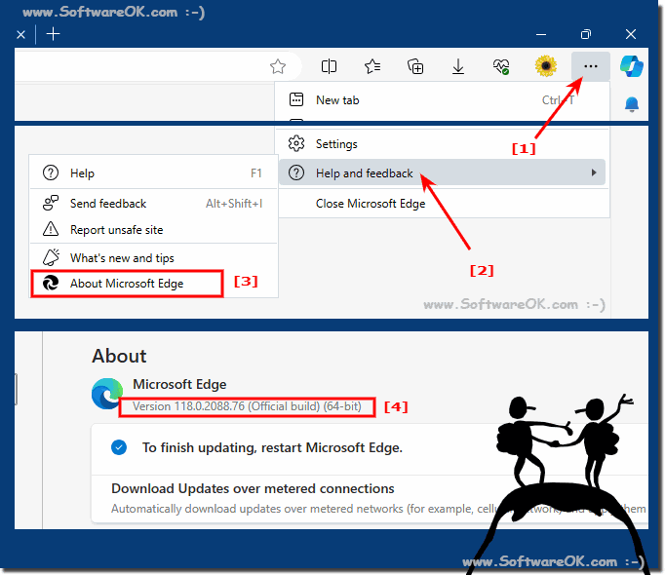This screenshot has width=665, height=575.
Task: Open the Copilot sidebar icon
Action: click(x=632, y=66)
